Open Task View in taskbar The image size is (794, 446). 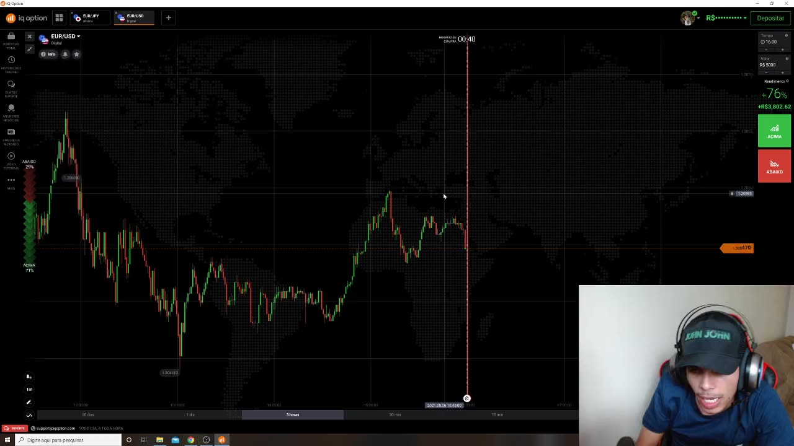tap(144, 440)
